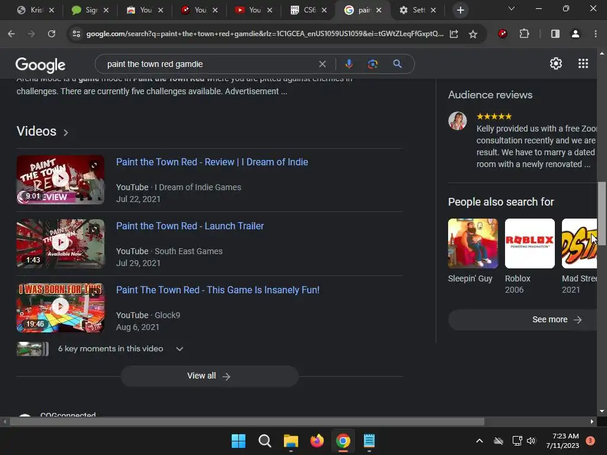Open Windows taskbar search
The height and width of the screenshot is (455, 607).
point(265,441)
